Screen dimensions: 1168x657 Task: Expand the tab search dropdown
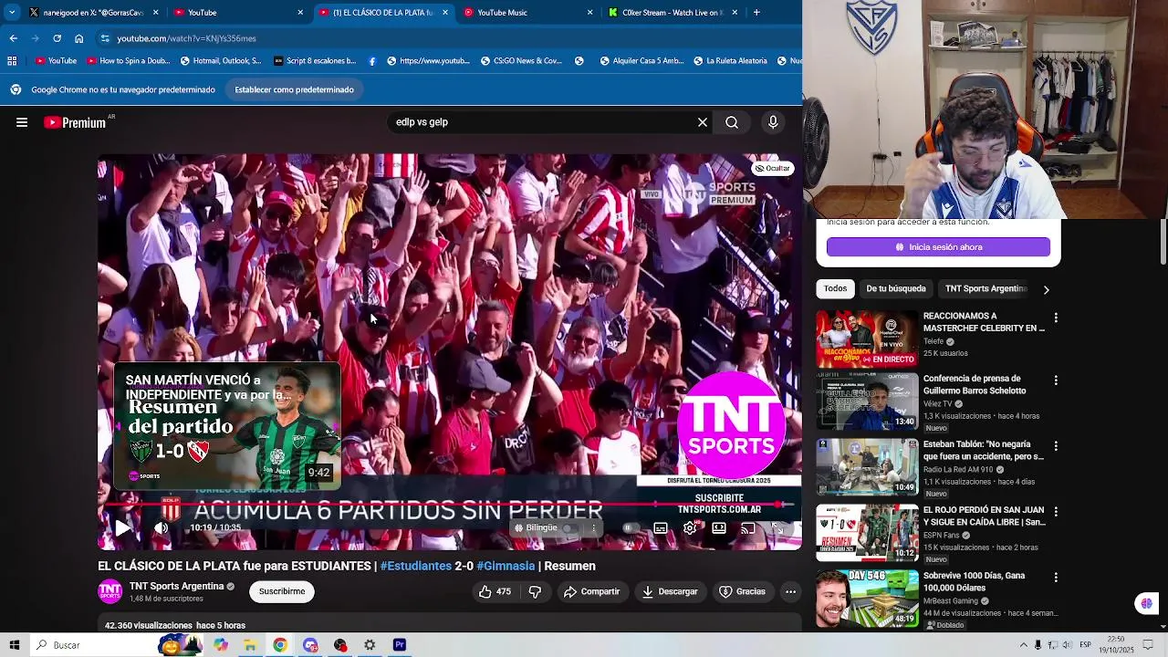(12, 13)
